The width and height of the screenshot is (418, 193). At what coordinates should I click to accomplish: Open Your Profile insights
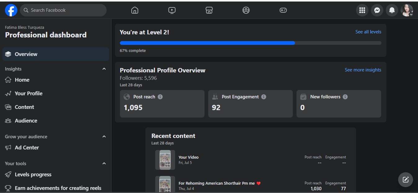[56, 93]
